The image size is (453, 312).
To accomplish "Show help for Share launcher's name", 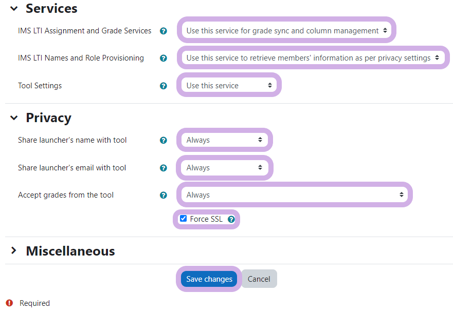I will coord(164,140).
